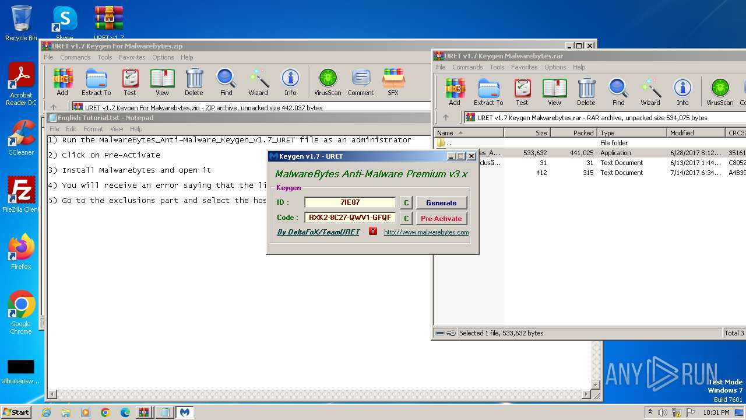The width and height of the screenshot is (746, 420).
Task: Click Test icon in the rar WinRAR window
Action: 522,92
